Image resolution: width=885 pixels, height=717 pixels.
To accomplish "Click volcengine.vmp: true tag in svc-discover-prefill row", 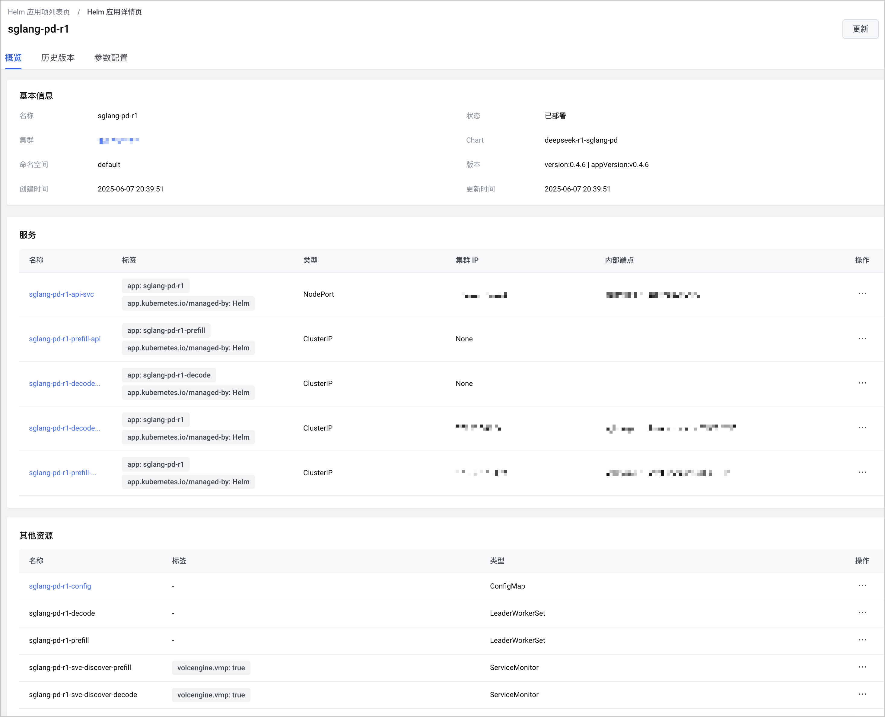I will coord(211,668).
